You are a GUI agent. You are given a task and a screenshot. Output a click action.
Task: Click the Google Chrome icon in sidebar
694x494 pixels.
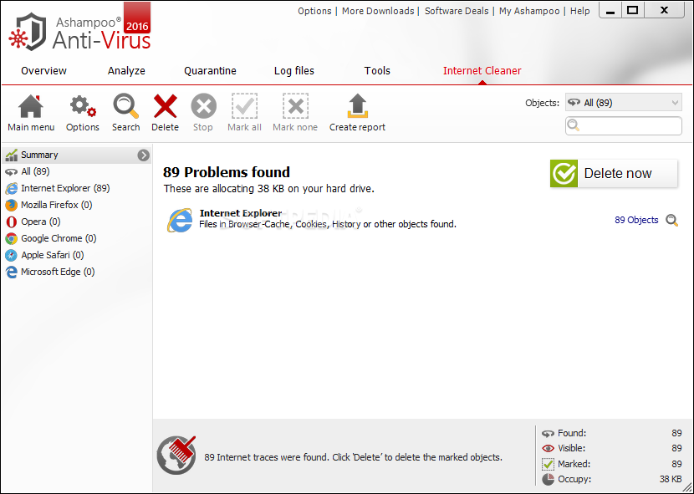click(11, 238)
